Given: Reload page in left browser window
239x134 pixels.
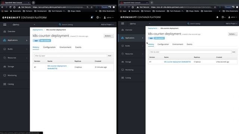Looking at the screenshot, I should click(x=10, y=7).
